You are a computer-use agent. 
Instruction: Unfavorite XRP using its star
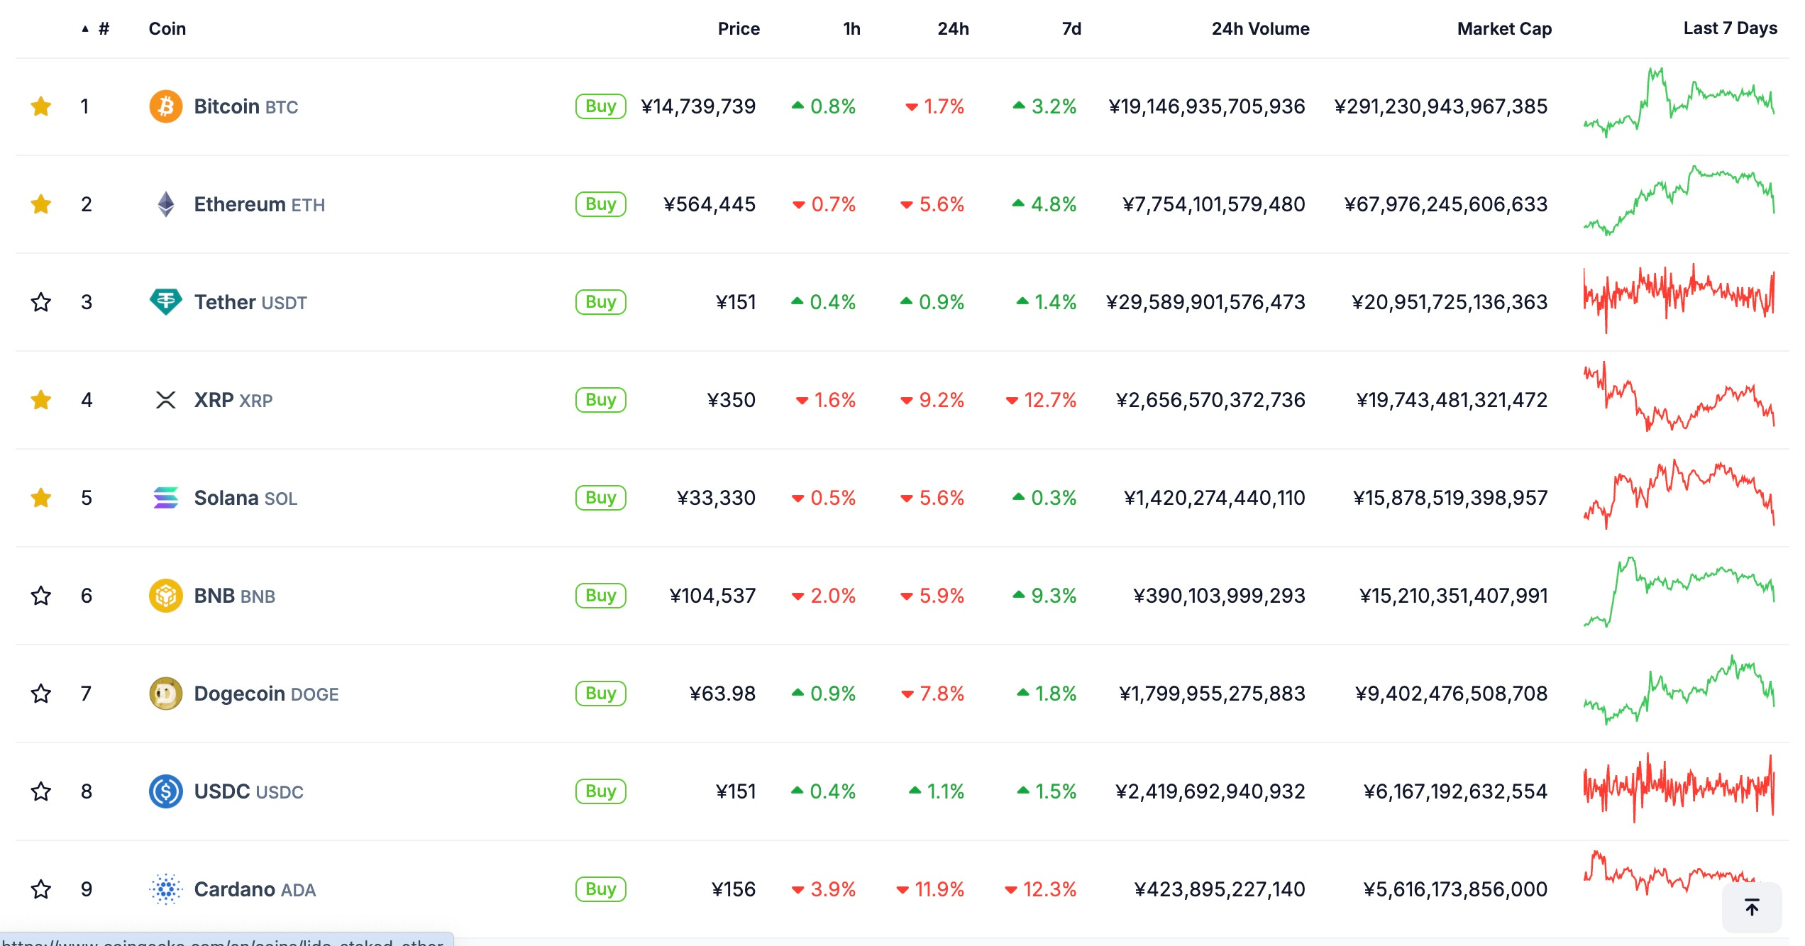(x=41, y=400)
